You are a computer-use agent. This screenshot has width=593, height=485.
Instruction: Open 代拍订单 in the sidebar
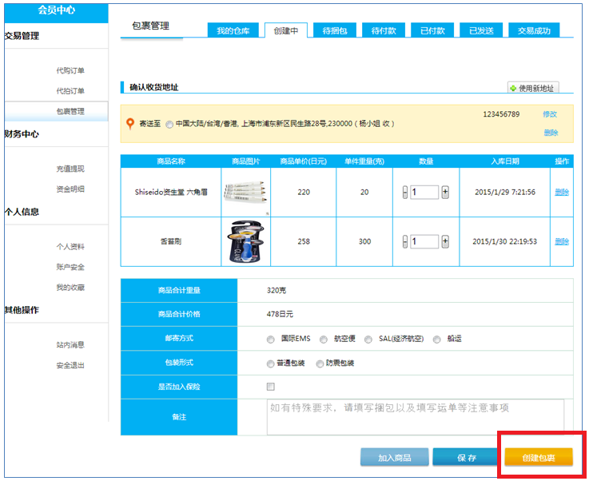point(70,91)
